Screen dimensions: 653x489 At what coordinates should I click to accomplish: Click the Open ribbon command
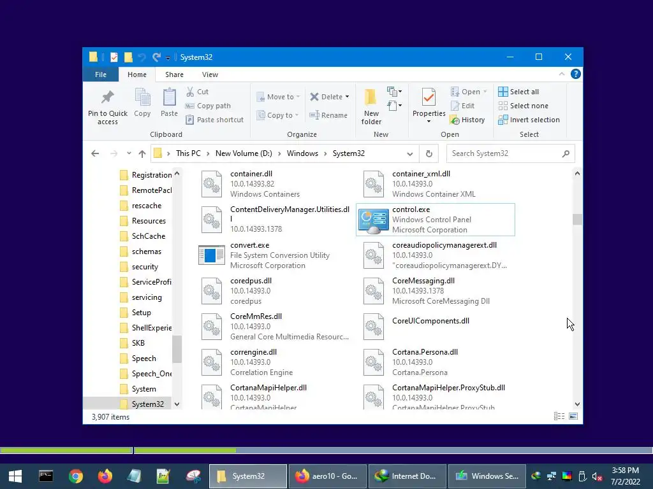click(469, 92)
